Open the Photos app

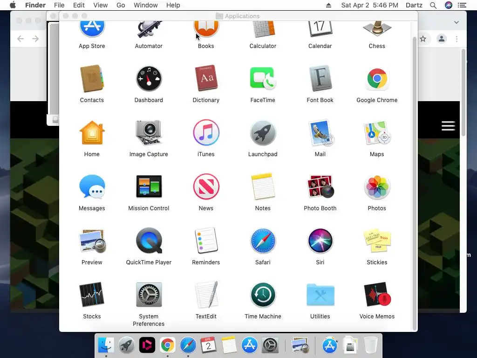click(x=377, y=187)
